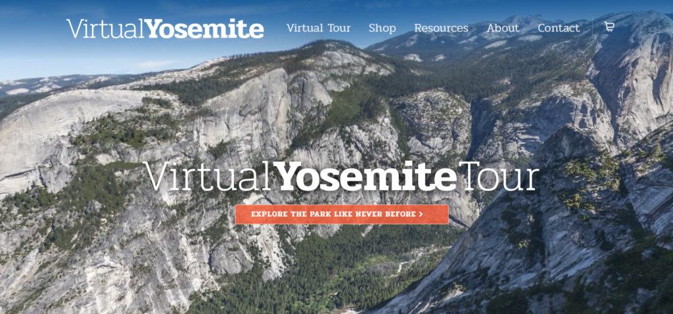673x314 pixels.
Task: Click the vertical divider beside the cart
Action: (592, 26)
